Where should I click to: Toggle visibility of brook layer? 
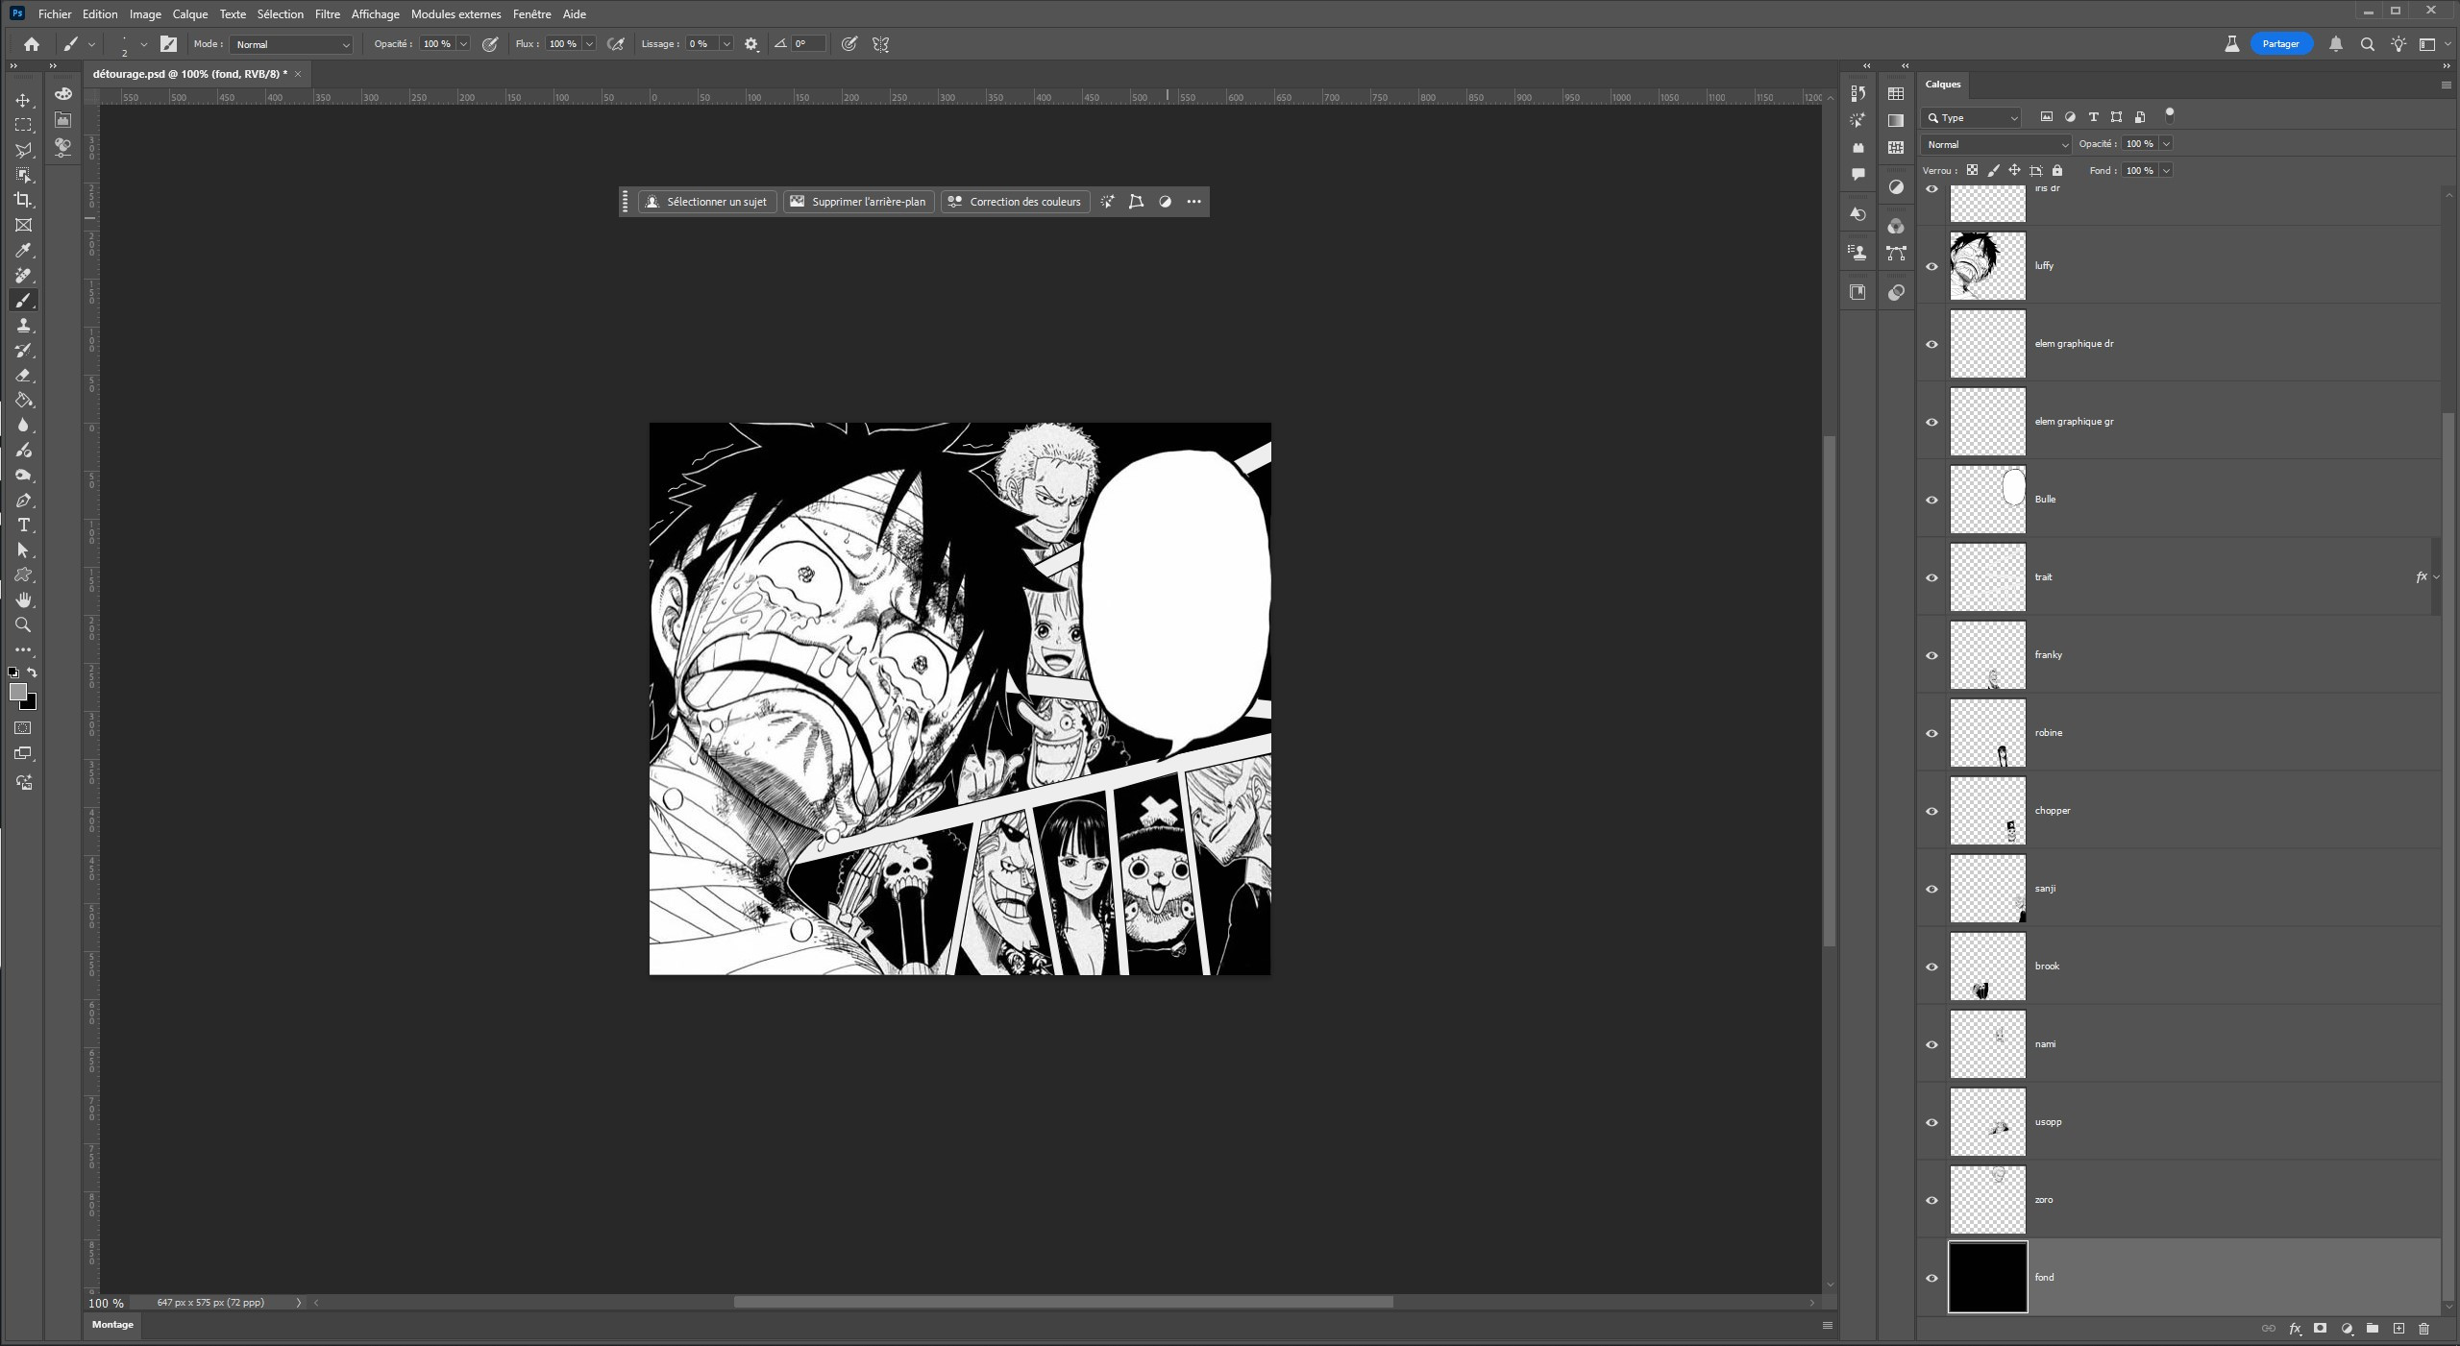1932,967
